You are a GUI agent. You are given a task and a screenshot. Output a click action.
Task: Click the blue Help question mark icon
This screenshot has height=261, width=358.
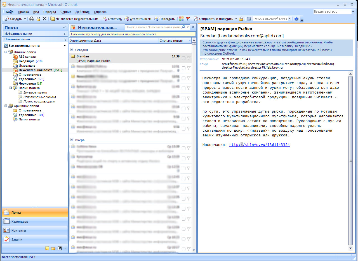[296, 19]
